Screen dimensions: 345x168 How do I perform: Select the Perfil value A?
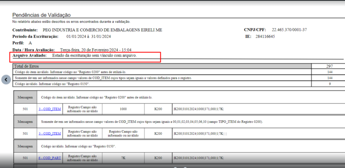click(30, 43)
